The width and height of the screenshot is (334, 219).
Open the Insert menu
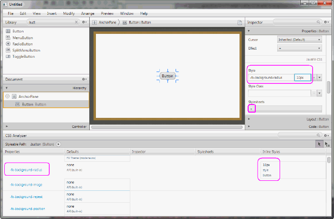click(x=52, y=13)
